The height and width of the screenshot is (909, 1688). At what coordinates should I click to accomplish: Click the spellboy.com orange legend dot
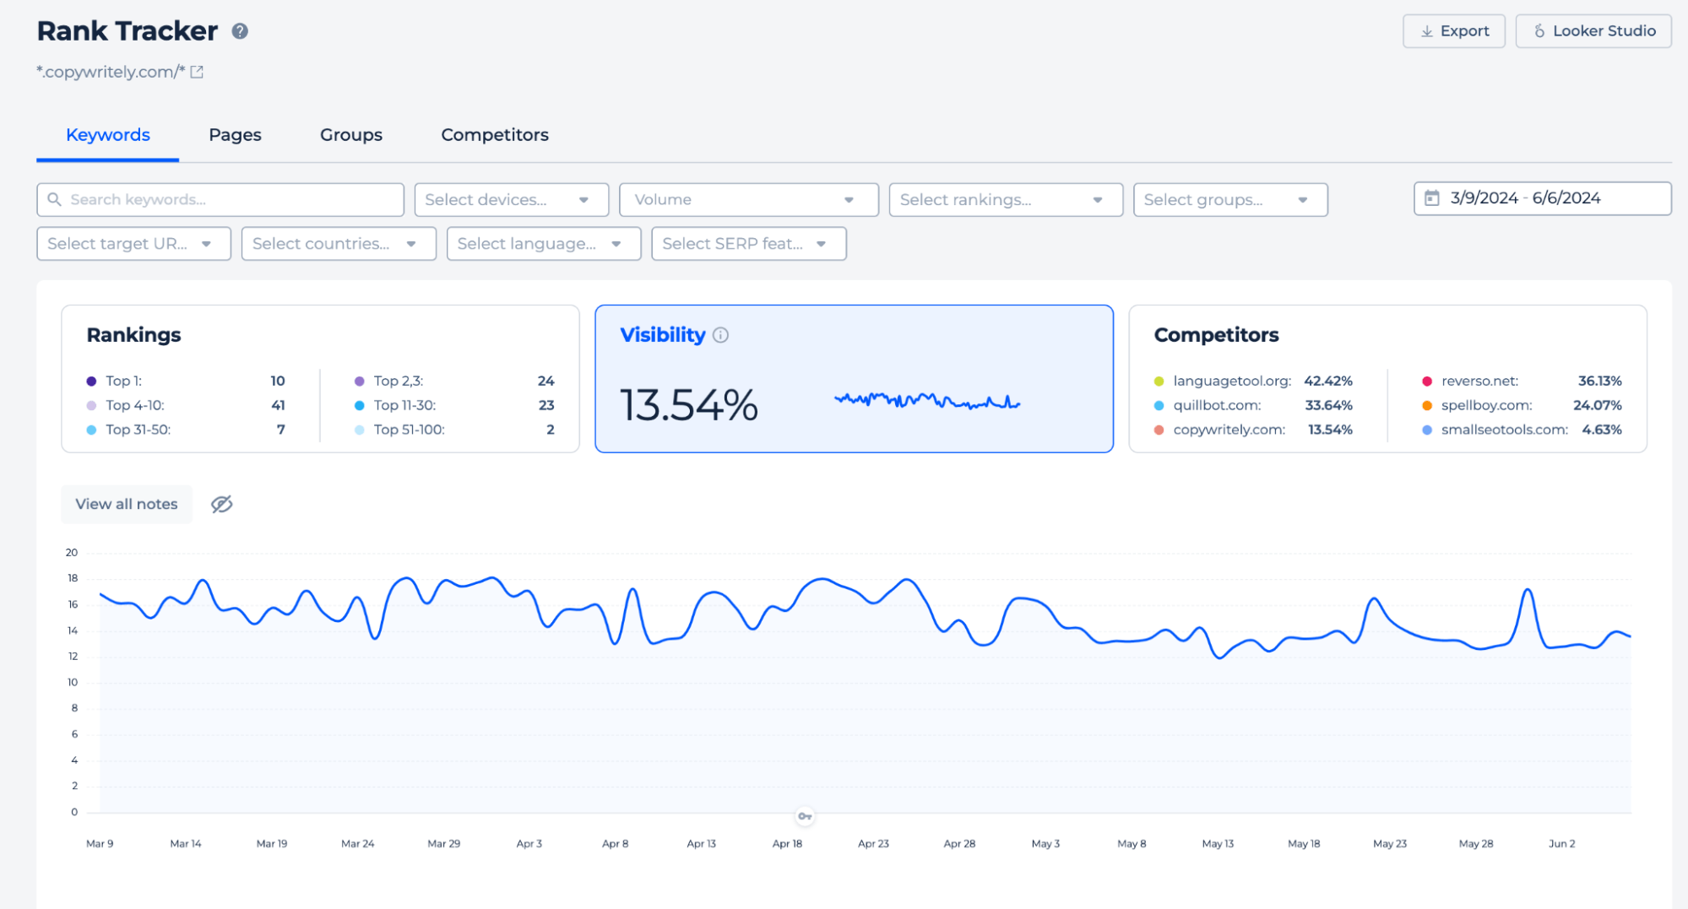(1427, 406)
